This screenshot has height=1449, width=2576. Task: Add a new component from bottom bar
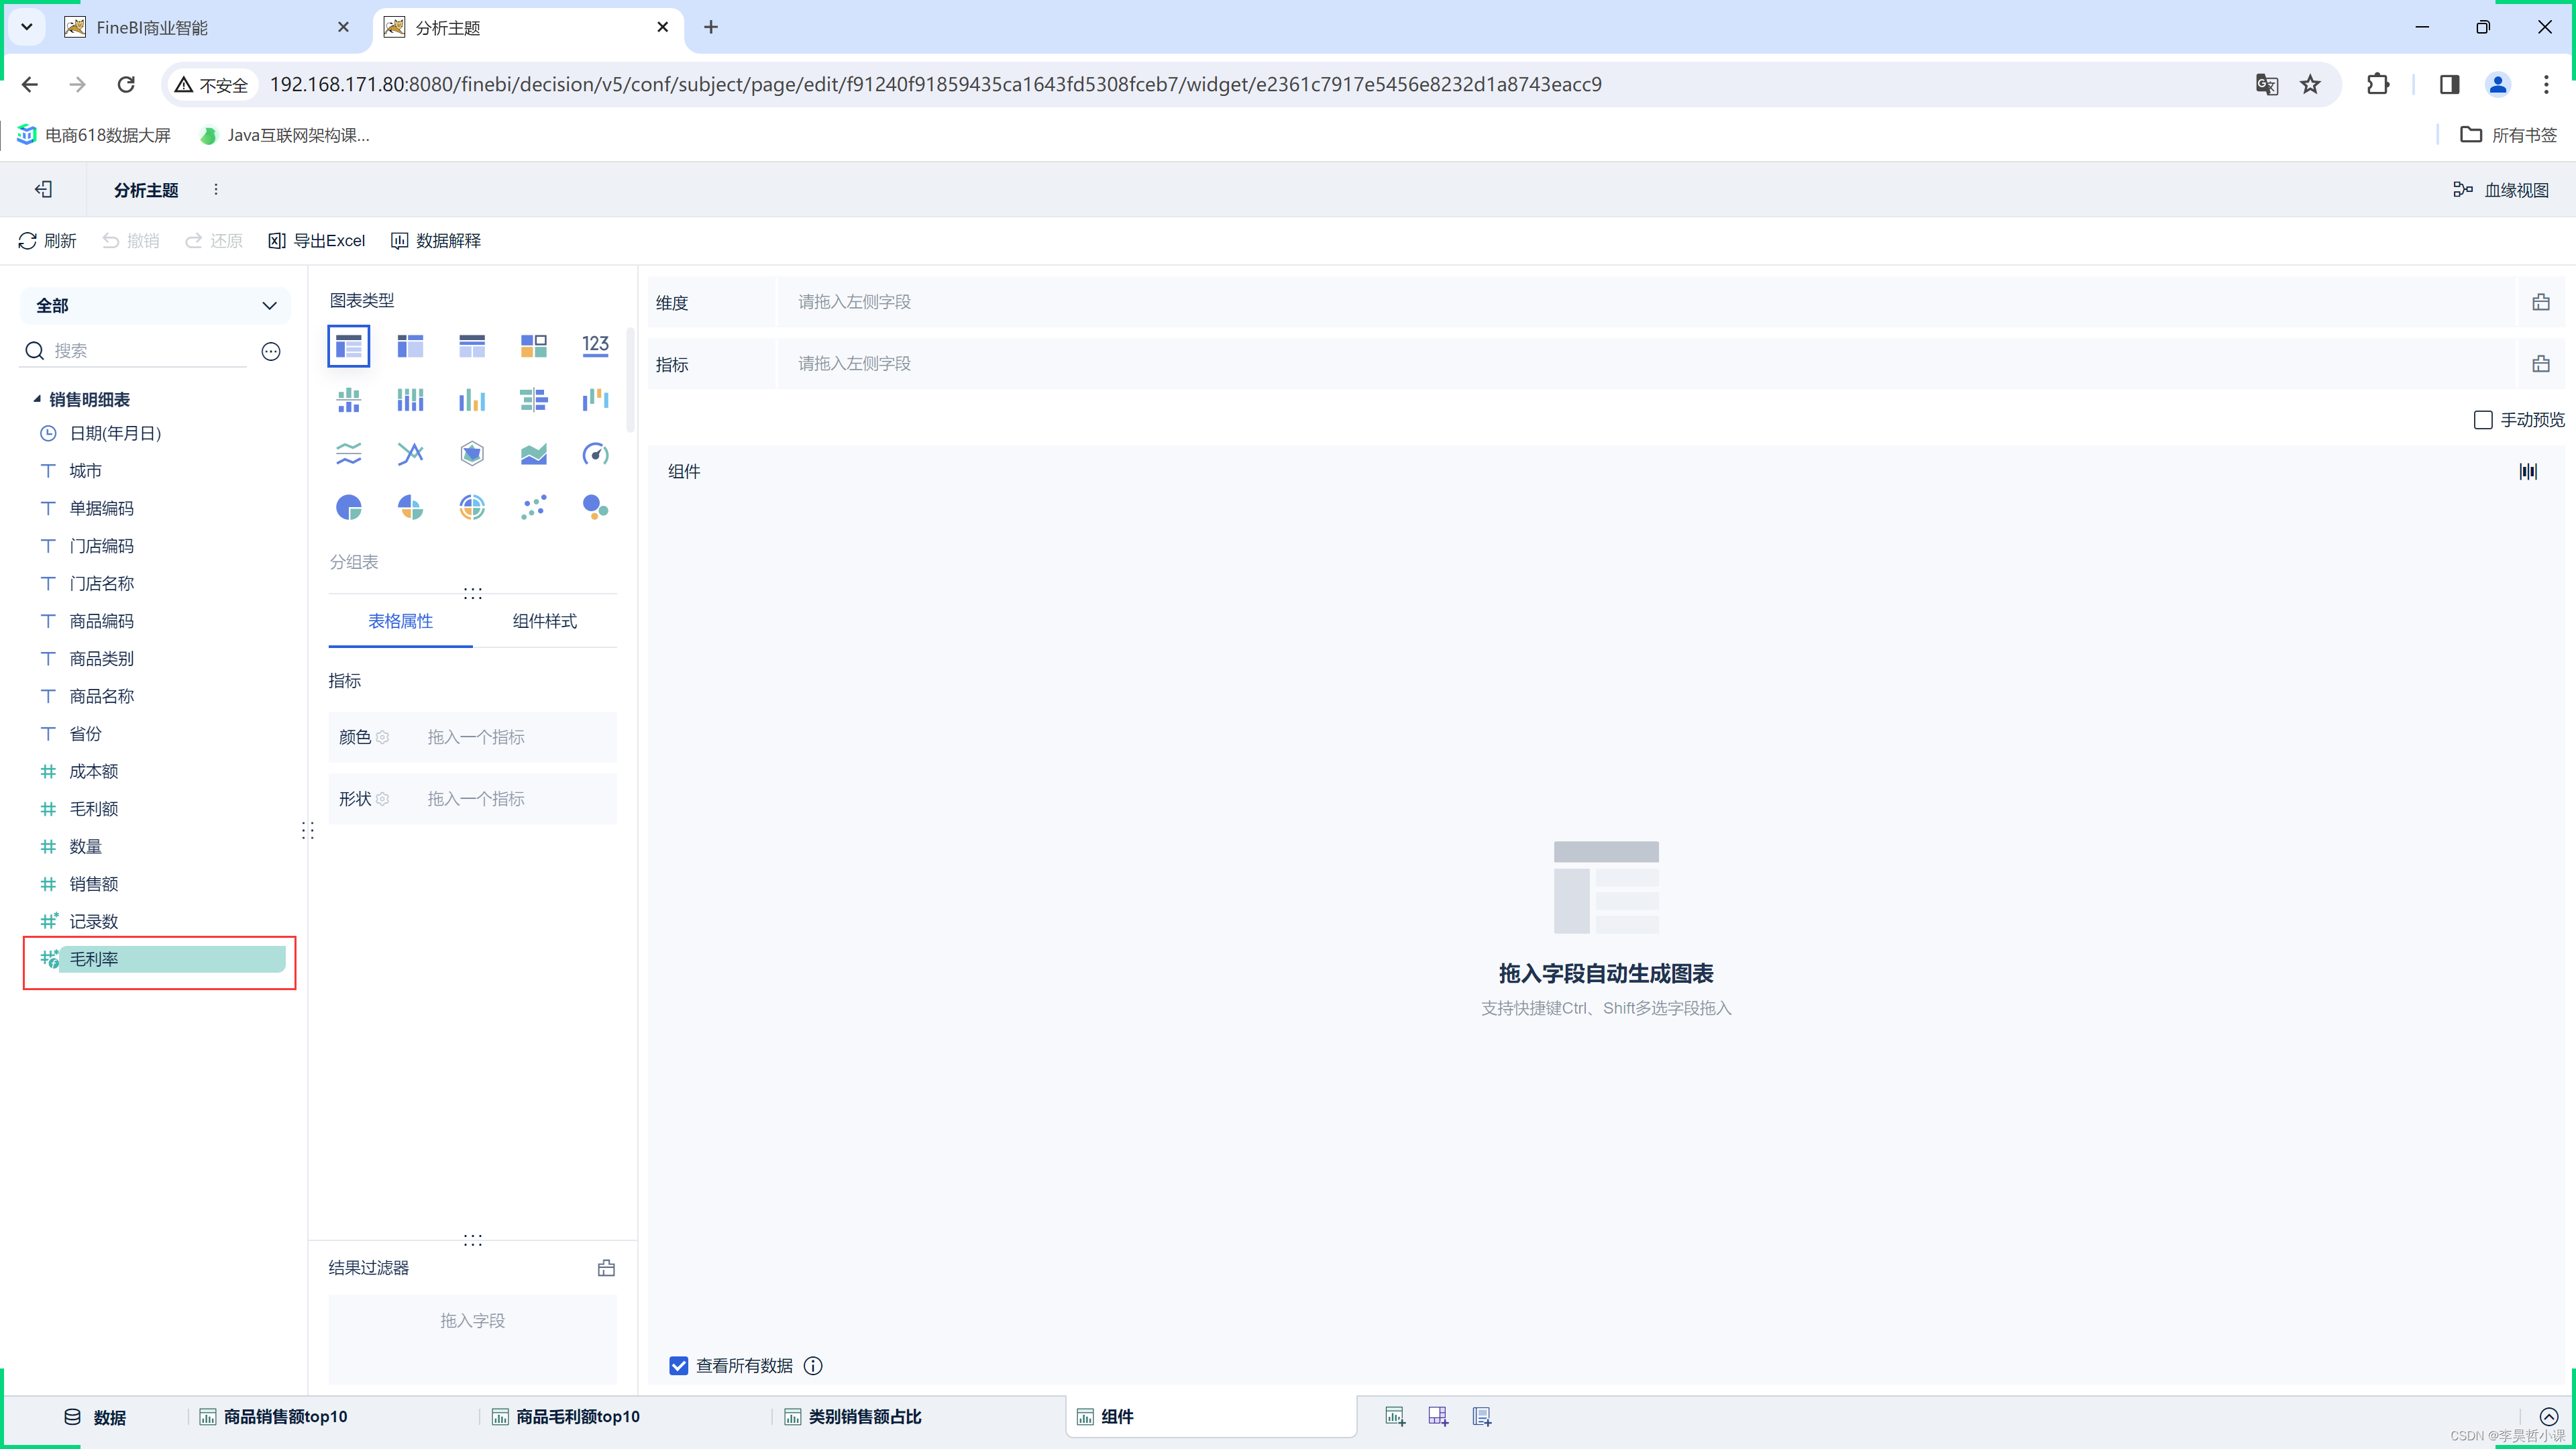[x=1395, y=1416]
